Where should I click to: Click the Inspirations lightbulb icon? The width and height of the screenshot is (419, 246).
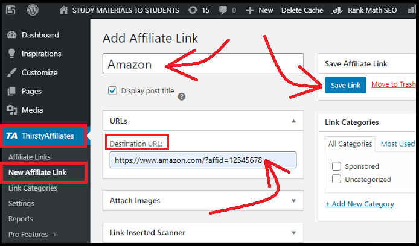click(11, 54)
